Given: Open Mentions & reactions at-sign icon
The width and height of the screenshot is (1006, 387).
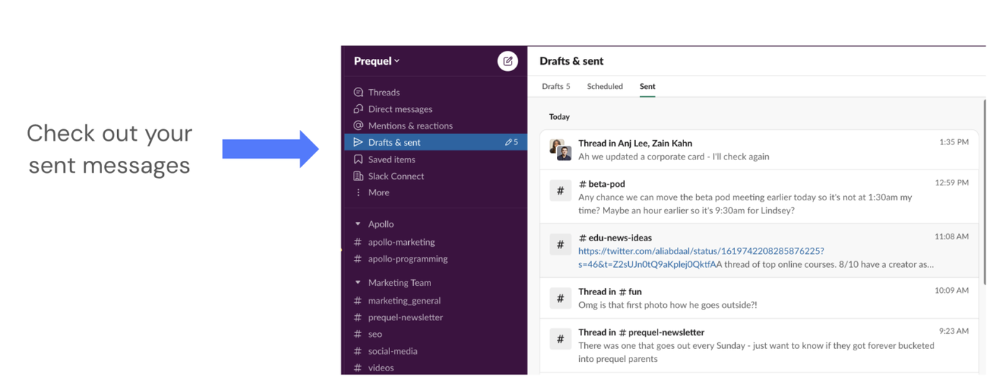Looking at the screenshot, I should tap(358, 126).
